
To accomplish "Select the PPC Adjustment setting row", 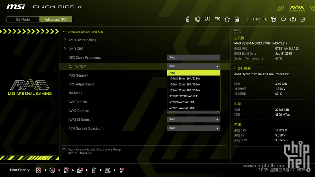I will tap(81, 84).
